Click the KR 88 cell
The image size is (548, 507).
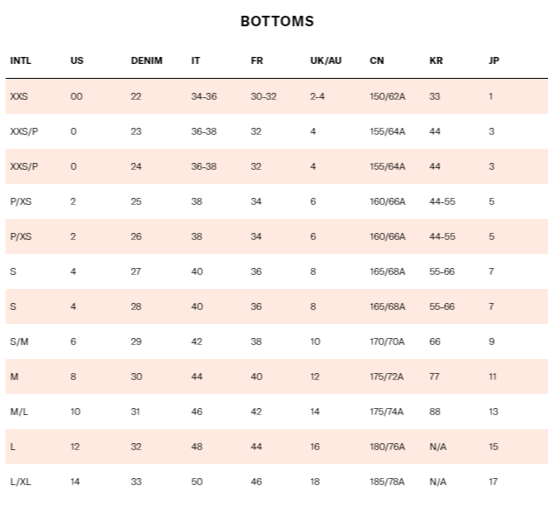click(x=435, y=412)
